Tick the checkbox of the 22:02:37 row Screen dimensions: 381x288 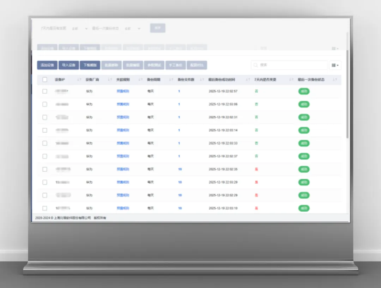point(45,156)
